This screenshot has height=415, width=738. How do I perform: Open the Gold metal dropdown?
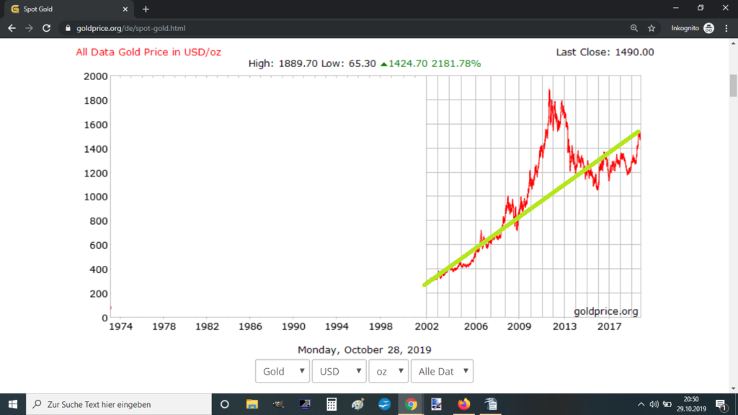283,371
